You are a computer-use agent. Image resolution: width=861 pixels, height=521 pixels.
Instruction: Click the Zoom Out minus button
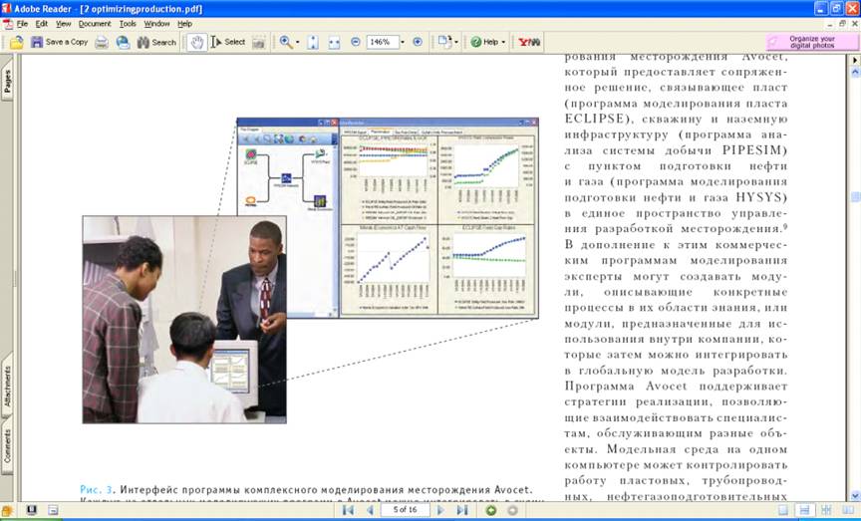(x=356, y=42)
